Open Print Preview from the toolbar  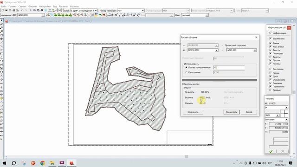(17, 10)
